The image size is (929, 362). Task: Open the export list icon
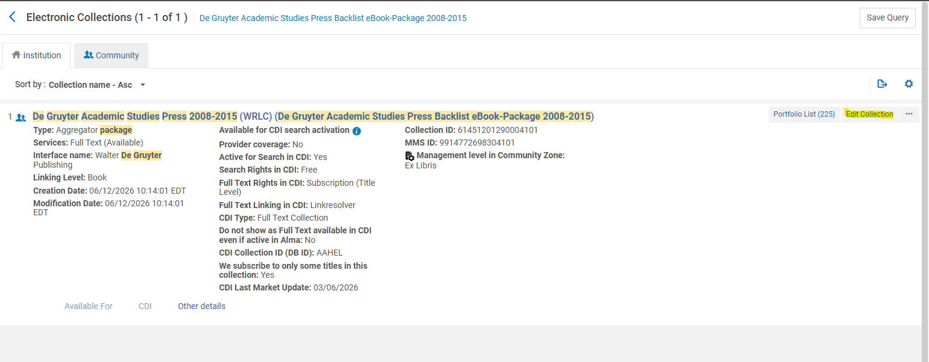click(x=883, y=84)
